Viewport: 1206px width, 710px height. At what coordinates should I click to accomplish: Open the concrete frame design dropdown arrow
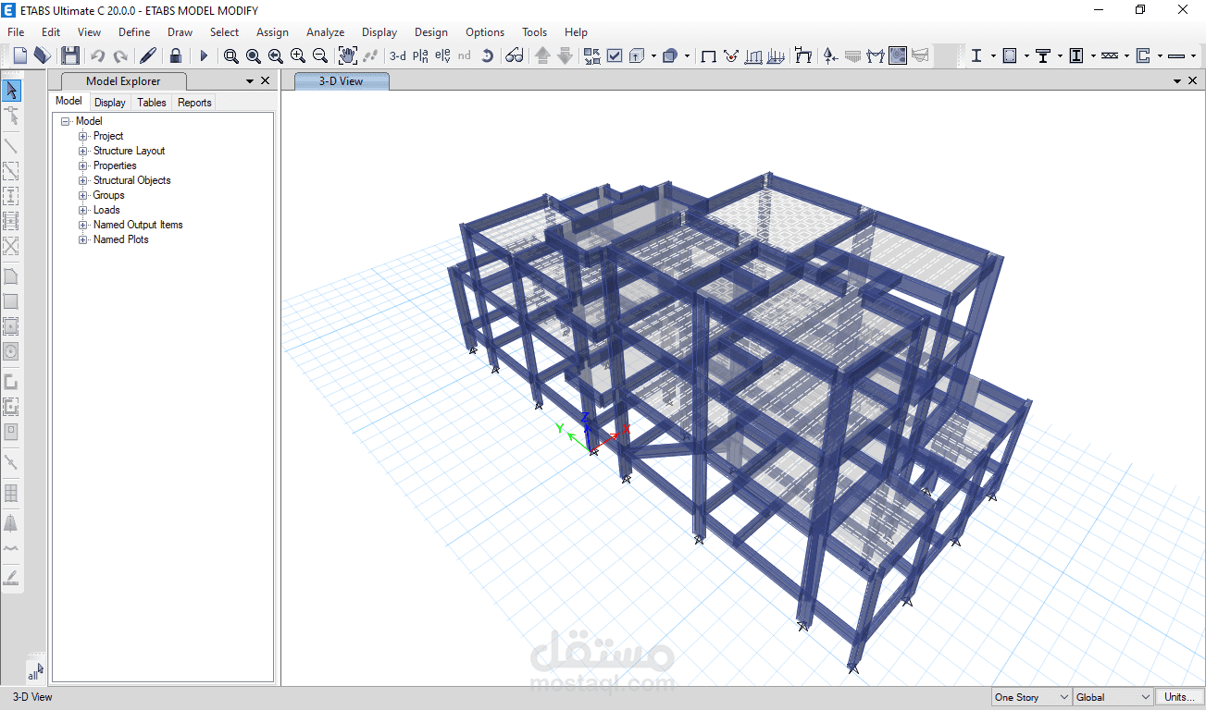pos(1026,55)
